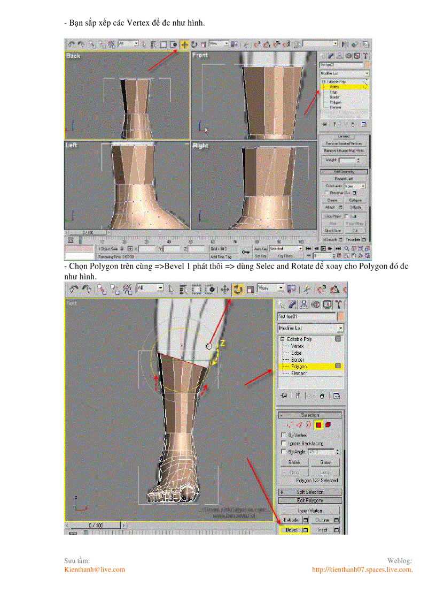Image resolution: width=436 pixels, height=601 pixels.
Task: Select the Vertex sub-object icon
Action: click(x=290, y=424)
